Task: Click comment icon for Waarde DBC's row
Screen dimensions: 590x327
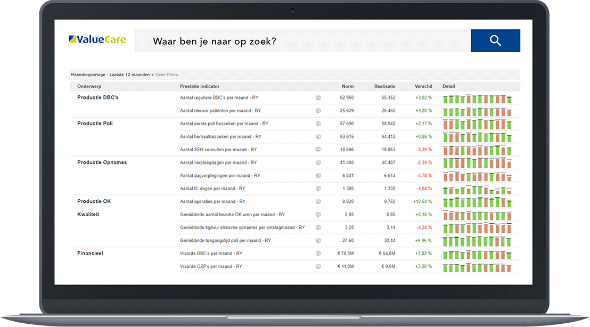Action: [318, 254]
